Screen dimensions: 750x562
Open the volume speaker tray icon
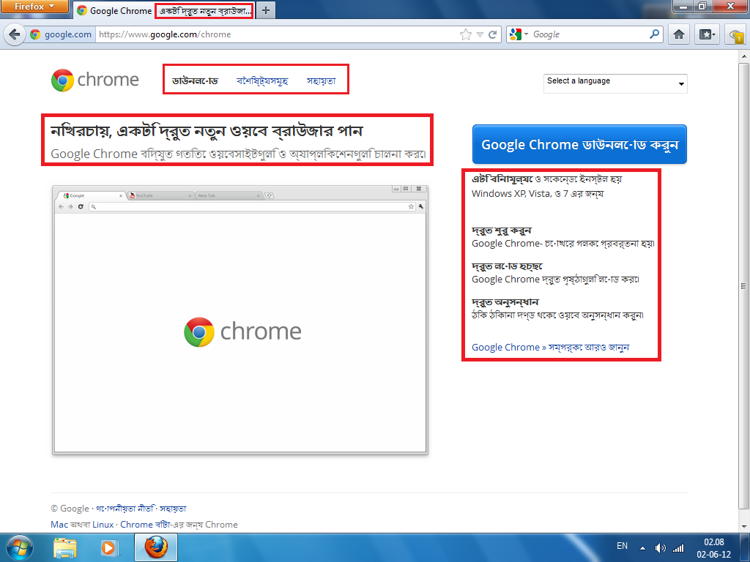(660, 548)
